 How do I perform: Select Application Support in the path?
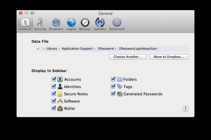pyautogui.click(x=77, y=49)
